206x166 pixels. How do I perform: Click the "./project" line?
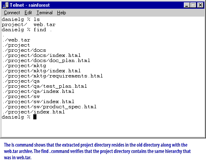(16, 45)
